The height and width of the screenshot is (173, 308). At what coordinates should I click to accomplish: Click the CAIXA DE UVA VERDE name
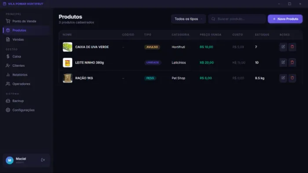pos(92,47)
